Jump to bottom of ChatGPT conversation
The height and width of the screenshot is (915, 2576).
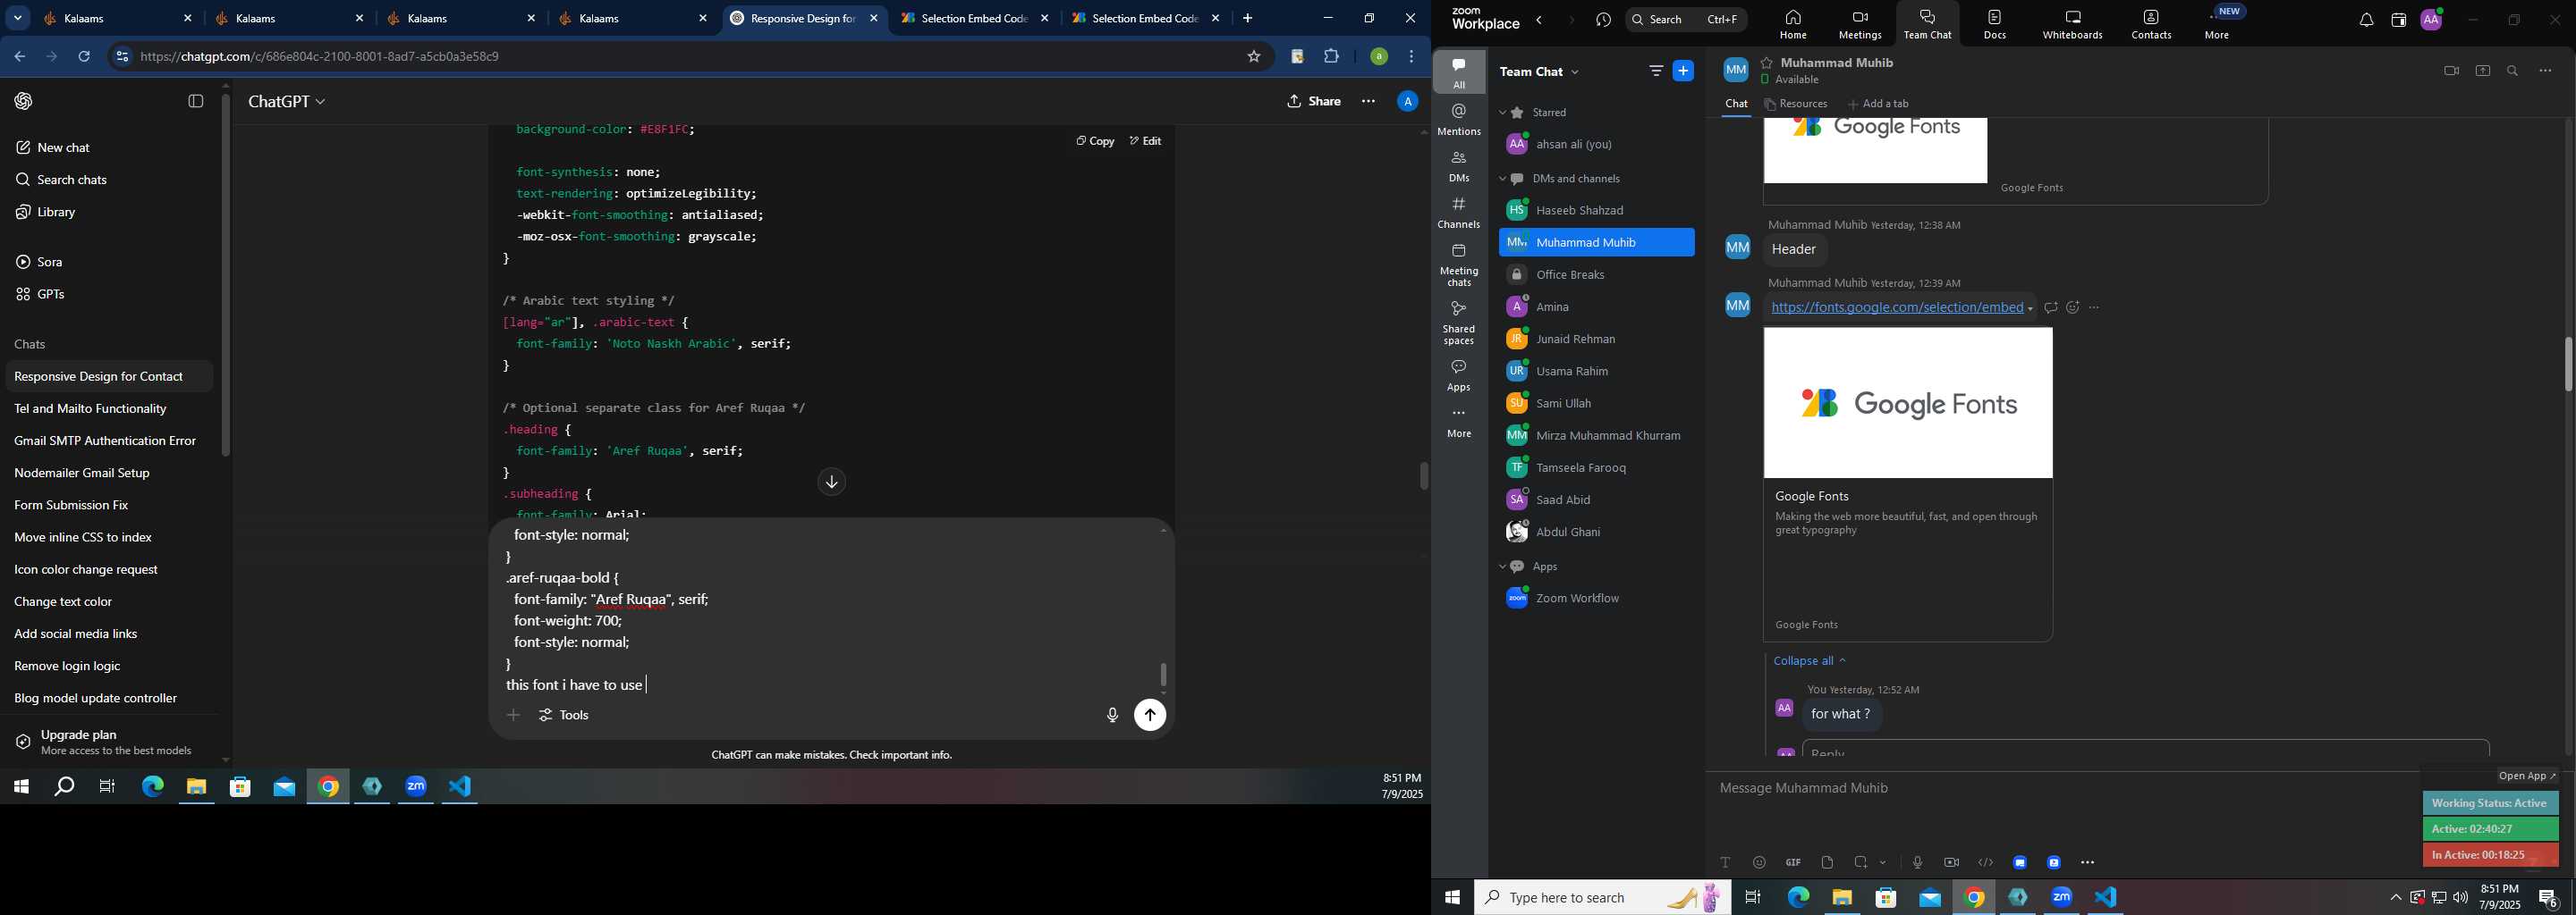[831, 483]
